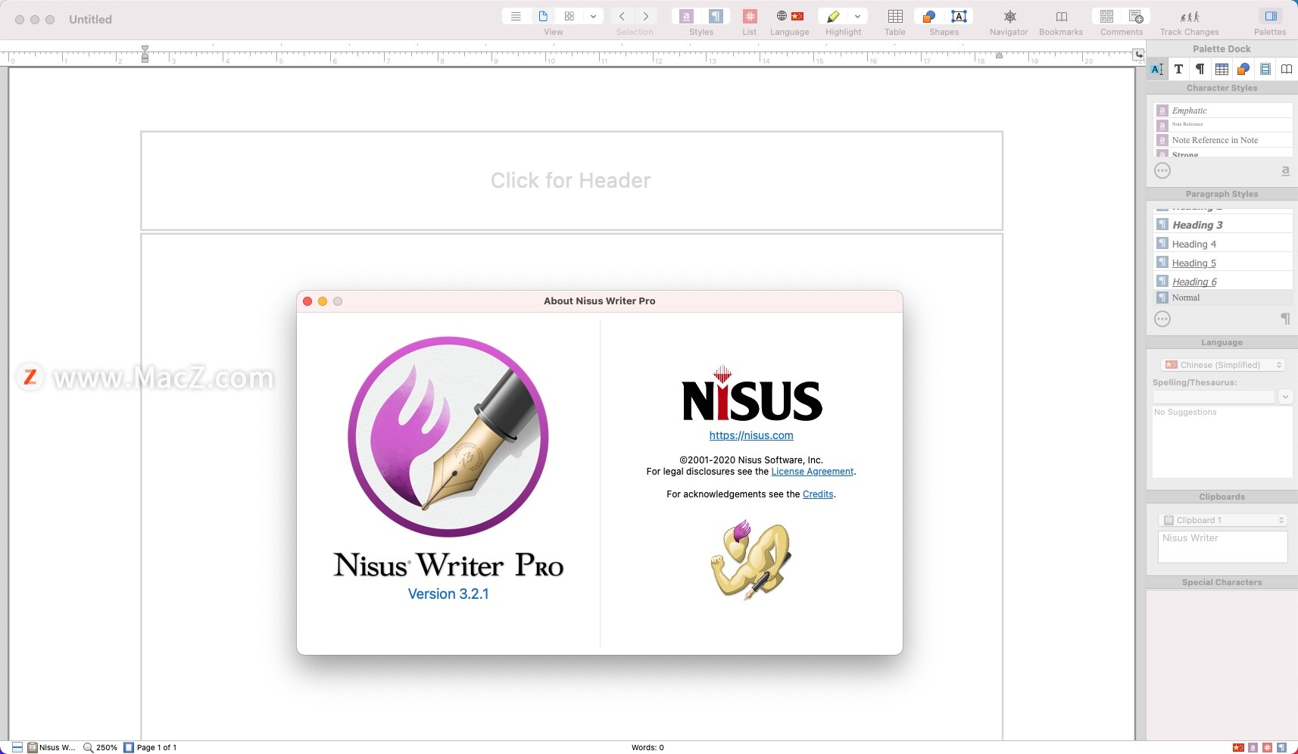This screenshot has width=1298, height=754.
Task: Open the View options dropdown arrow
Action: click(593, 16)
